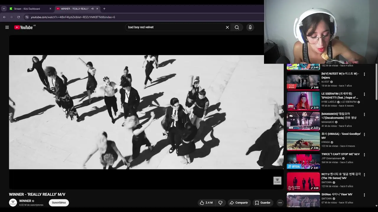Click the WINNER watermark in the player
Viewport: 378px width, 212px height.
tap(277, 180)
